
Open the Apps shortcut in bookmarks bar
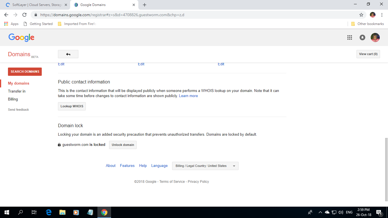point(11,24)
